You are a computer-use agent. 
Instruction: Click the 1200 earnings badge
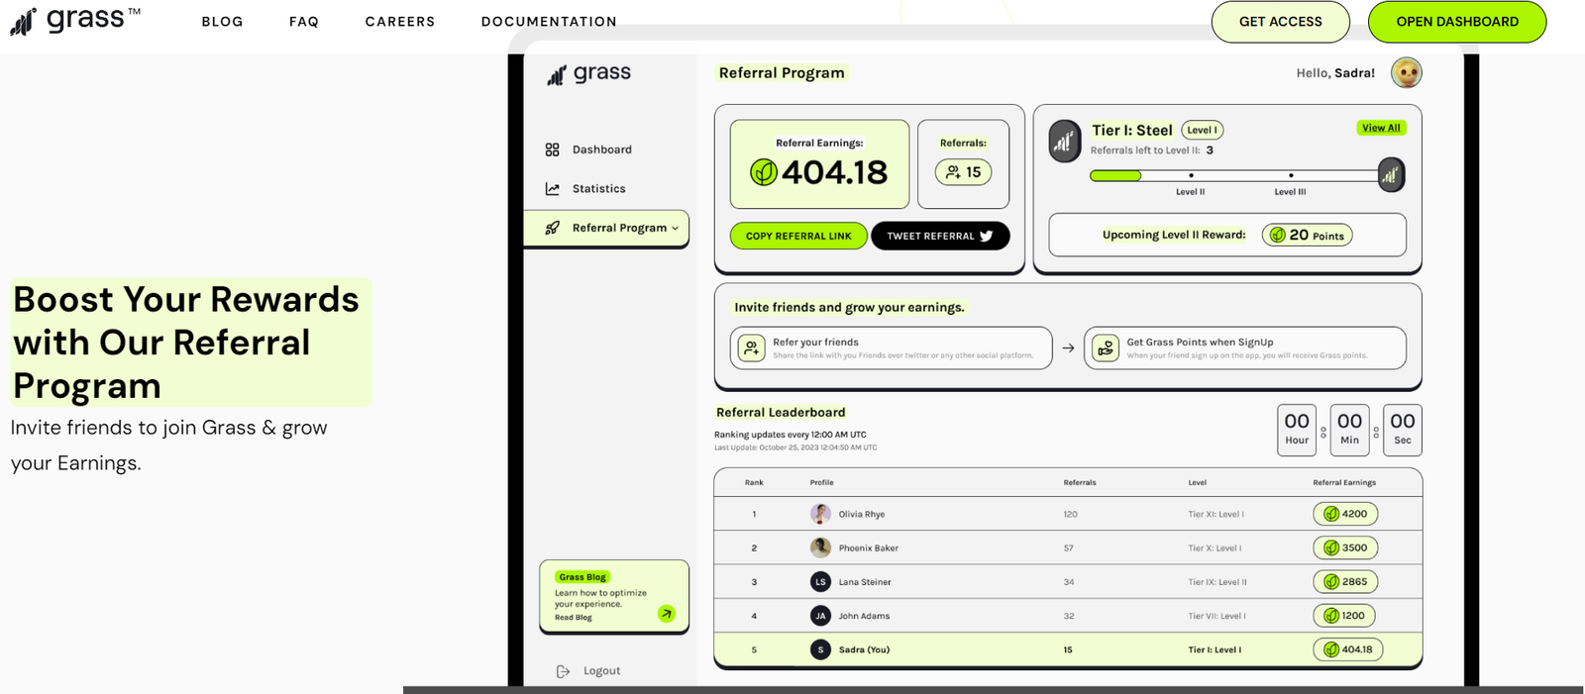(x=1344, y=616)
